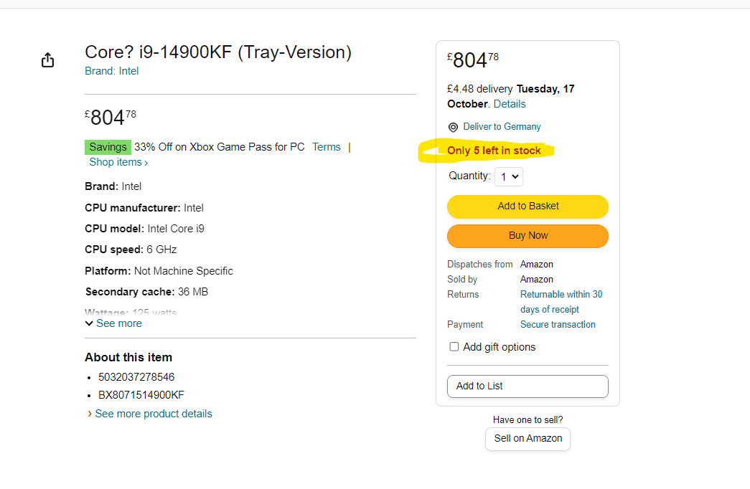Expand See more product specifications
The height and width of the screenshot is (489, 750).
119,323
